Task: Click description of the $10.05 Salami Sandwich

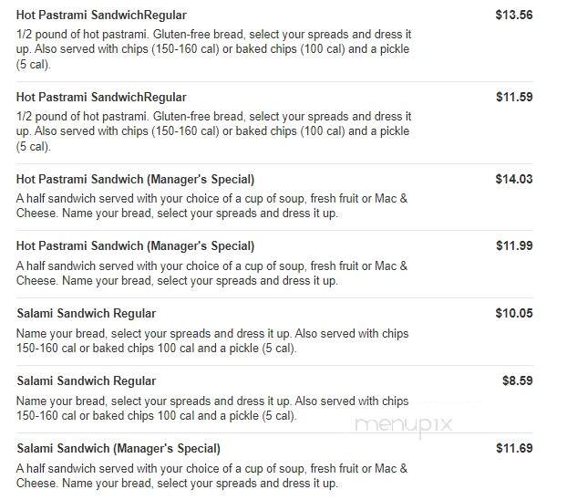Action: [212, 340]
